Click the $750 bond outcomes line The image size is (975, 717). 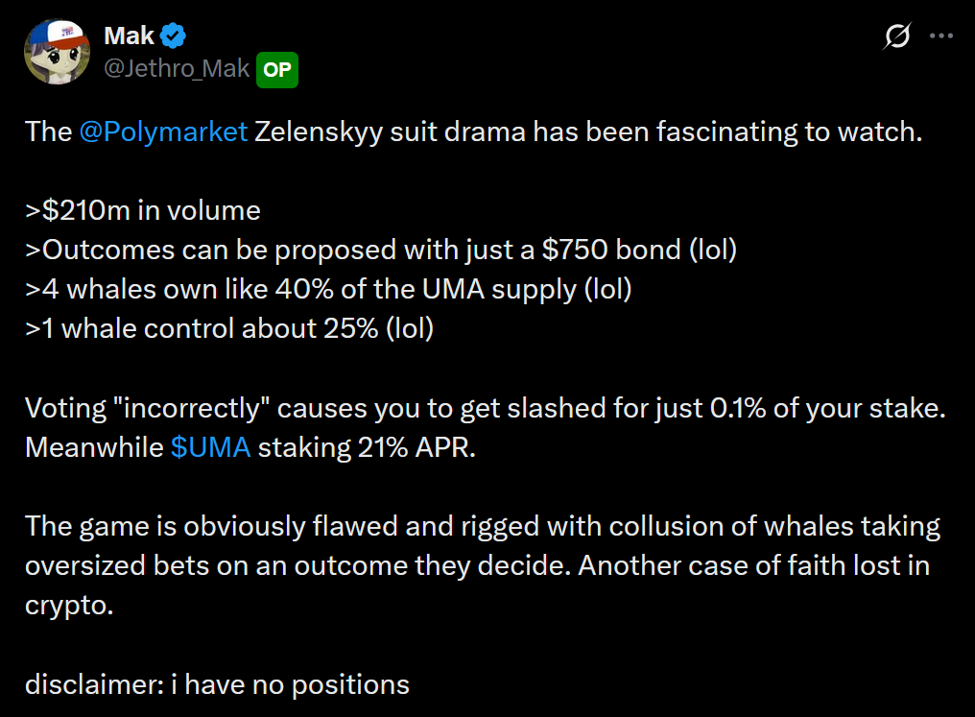(x=380, y=250)
